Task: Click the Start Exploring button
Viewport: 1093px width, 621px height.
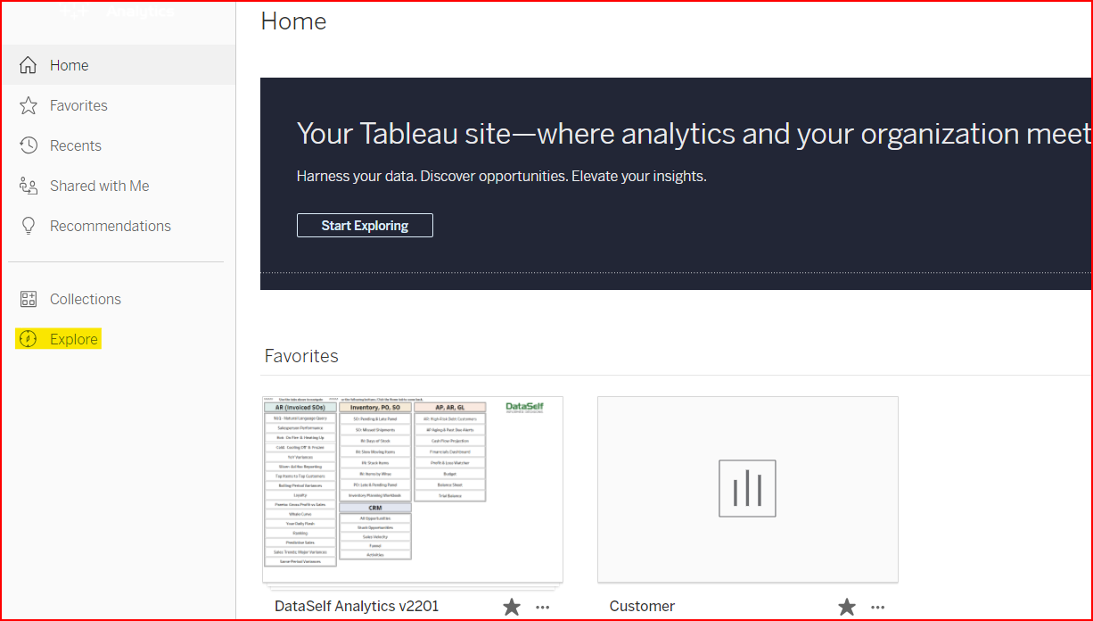Action: tap(365, 226)
